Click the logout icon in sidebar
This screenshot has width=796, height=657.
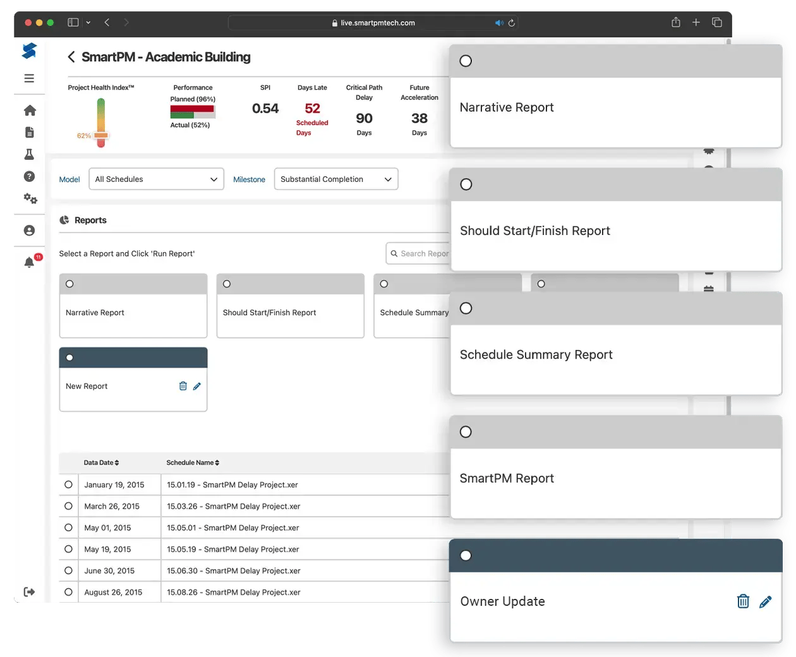pos(29,592)
